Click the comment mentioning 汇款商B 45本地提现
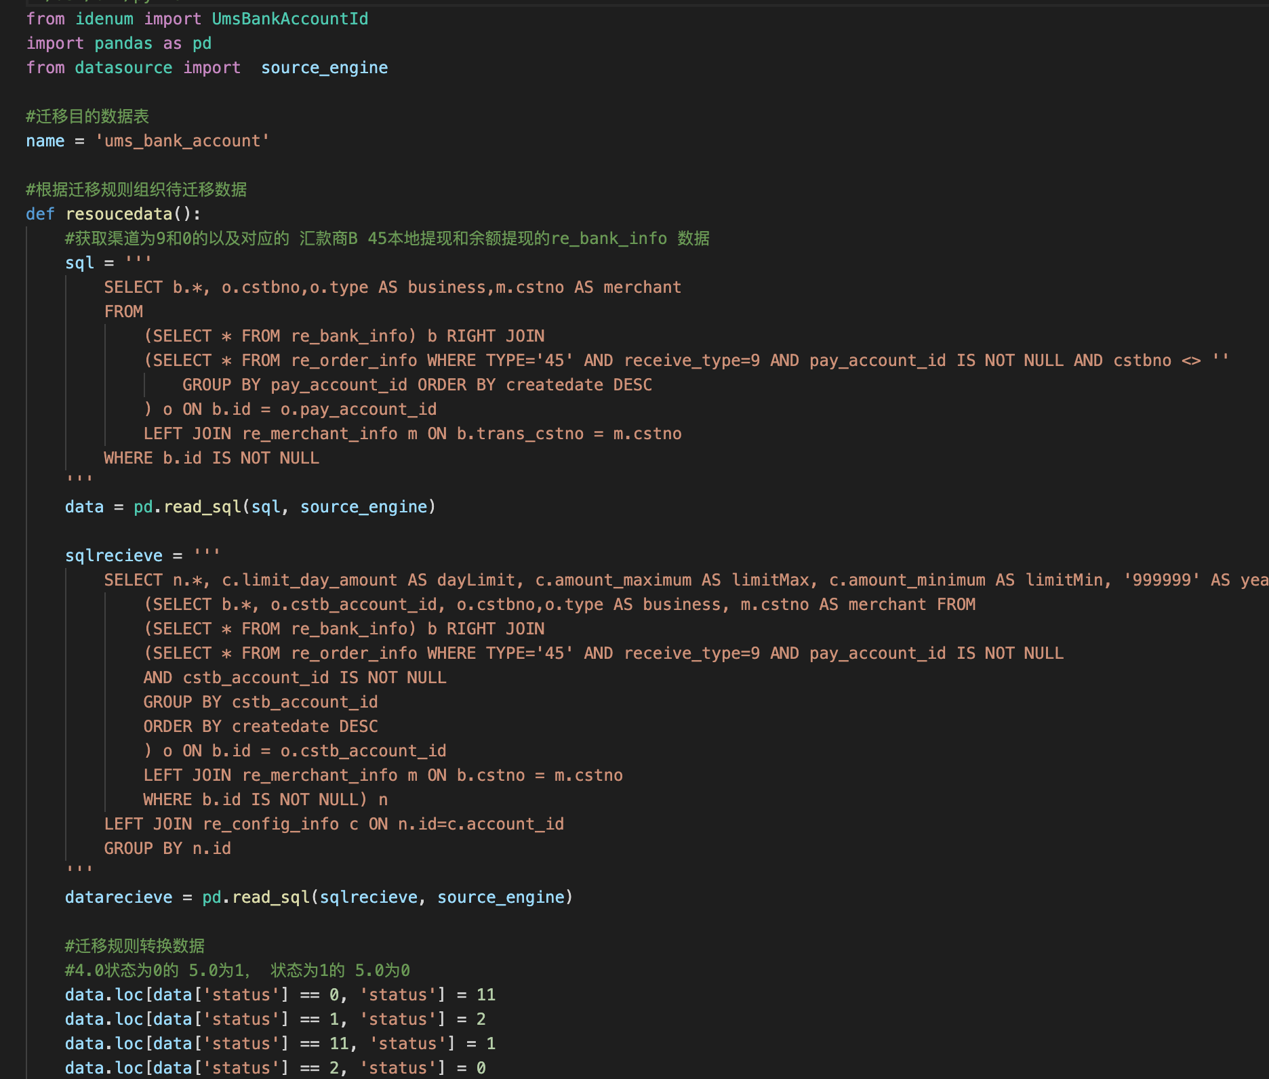The height and width of the screenshot is (1079, 1269). tap(387, 239)
